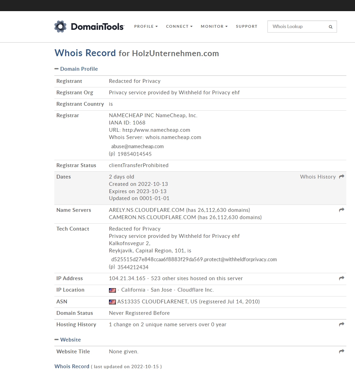
Task: Click the search magnifier icon
Action: coord(330,27)
